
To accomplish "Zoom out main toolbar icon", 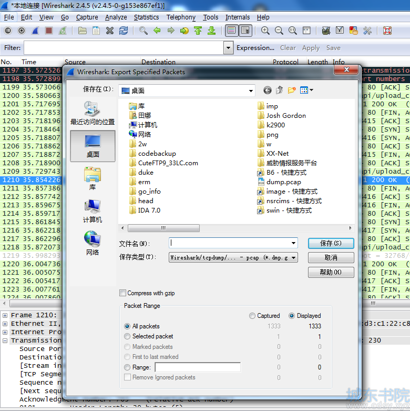I will click(x=279, y=31).
